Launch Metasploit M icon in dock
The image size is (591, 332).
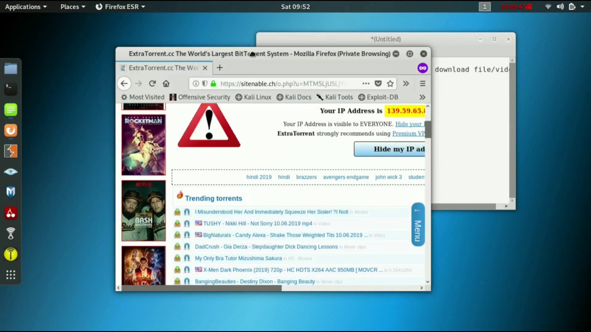(x=11, y=192)
